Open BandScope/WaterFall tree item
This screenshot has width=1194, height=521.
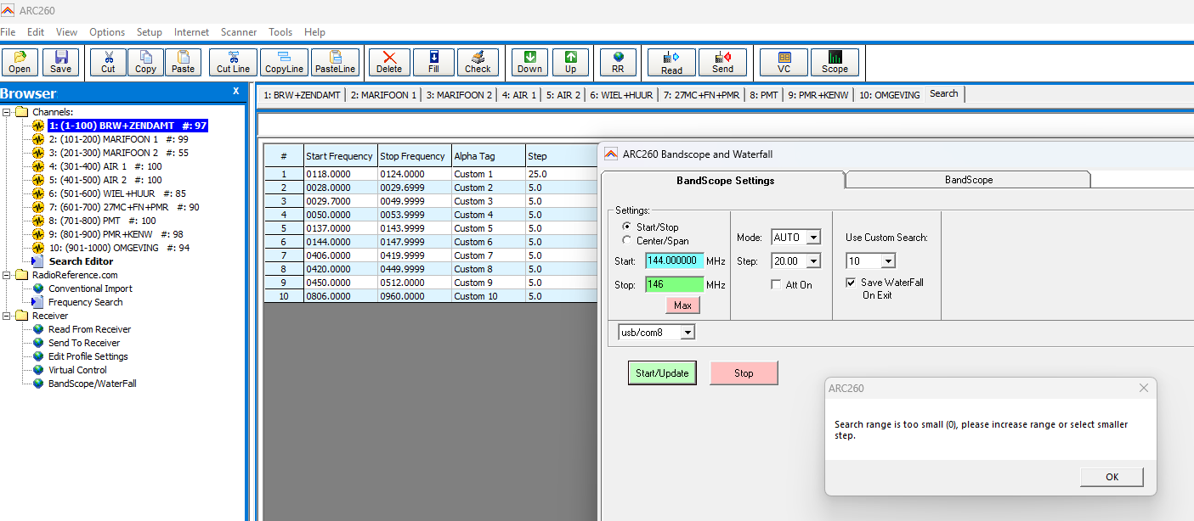92,384
